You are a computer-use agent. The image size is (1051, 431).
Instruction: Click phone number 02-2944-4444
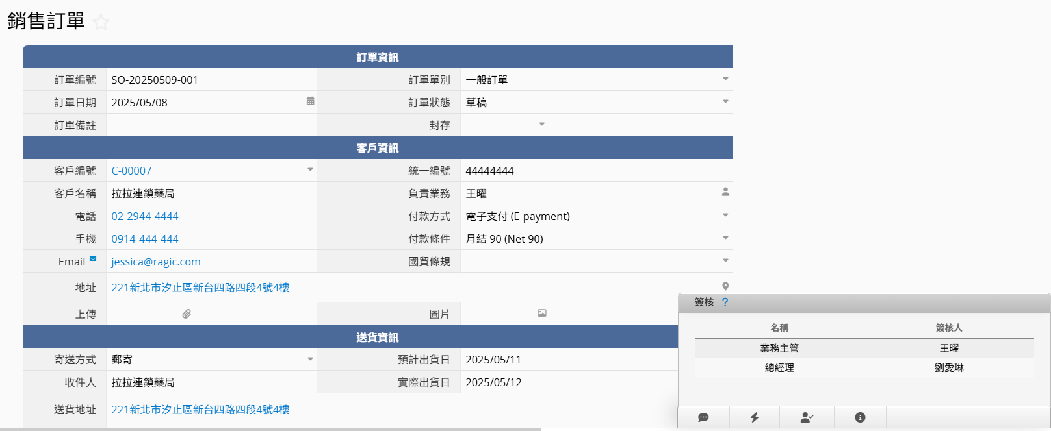point(145,216)
